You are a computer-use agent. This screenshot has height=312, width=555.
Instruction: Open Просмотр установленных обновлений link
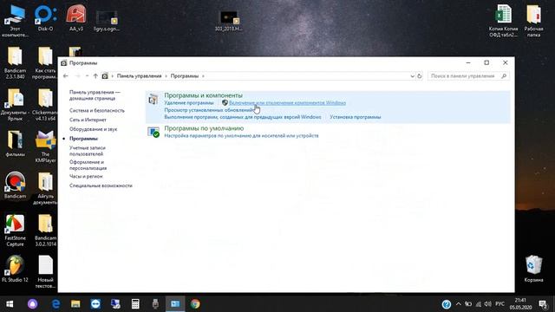(x=209, y=110)
